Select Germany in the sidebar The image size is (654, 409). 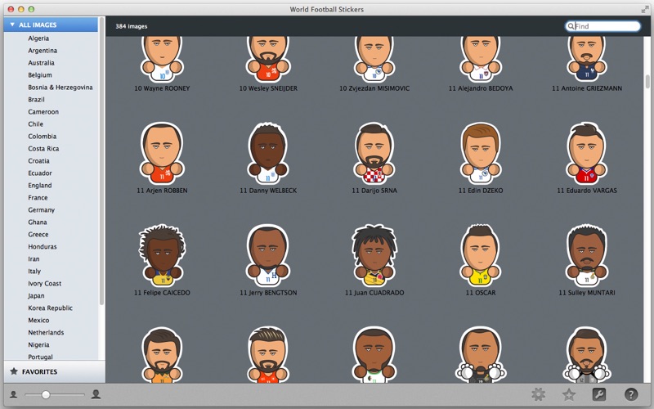[42, 210]
